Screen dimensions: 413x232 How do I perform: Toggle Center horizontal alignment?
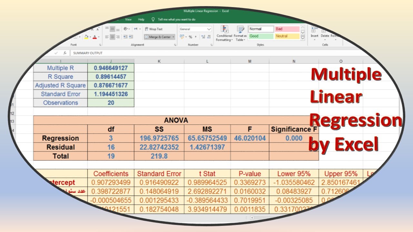click(x=112, y=37)
